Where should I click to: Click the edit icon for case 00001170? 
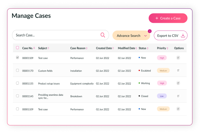(178, 70)
